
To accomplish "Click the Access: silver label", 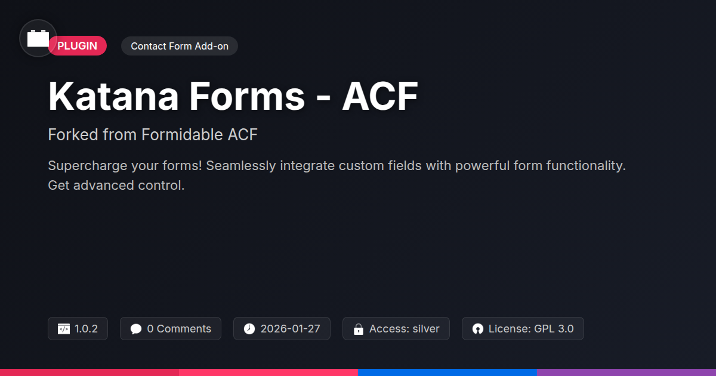I will coord(404,329).
